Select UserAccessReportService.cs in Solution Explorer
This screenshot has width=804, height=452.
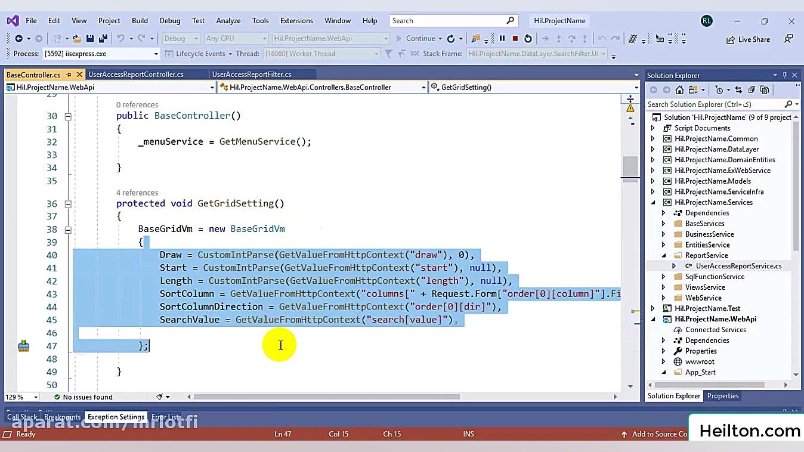738,267
